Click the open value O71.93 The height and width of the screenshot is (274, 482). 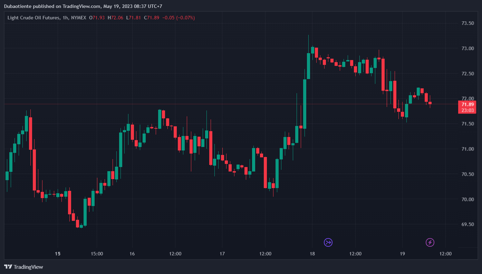pyautogui.click(x=97, y=18)
